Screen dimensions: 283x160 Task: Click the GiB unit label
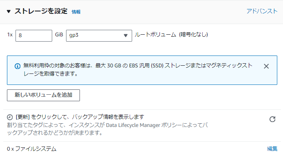pos(59,35)
